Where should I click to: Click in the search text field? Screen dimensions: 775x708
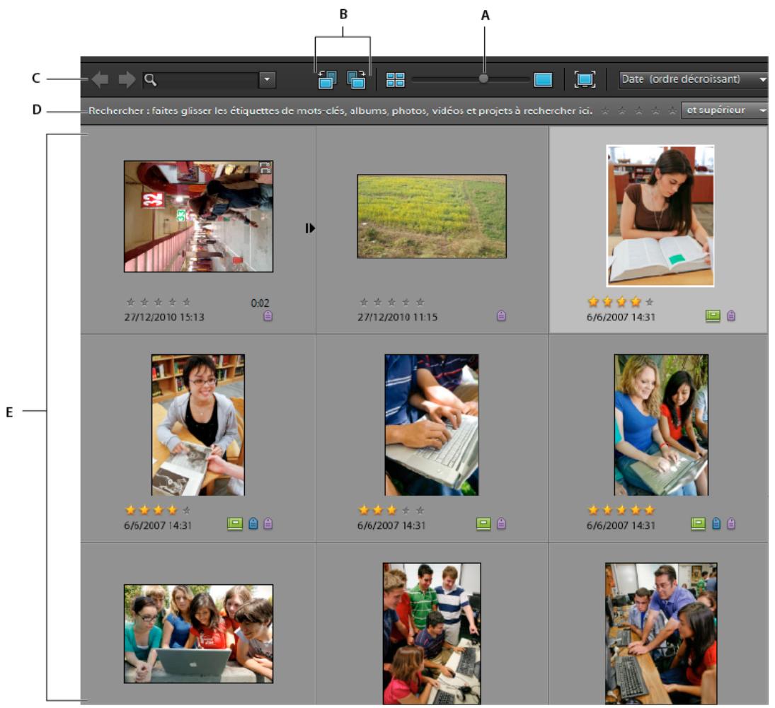[x=208, y=79]
